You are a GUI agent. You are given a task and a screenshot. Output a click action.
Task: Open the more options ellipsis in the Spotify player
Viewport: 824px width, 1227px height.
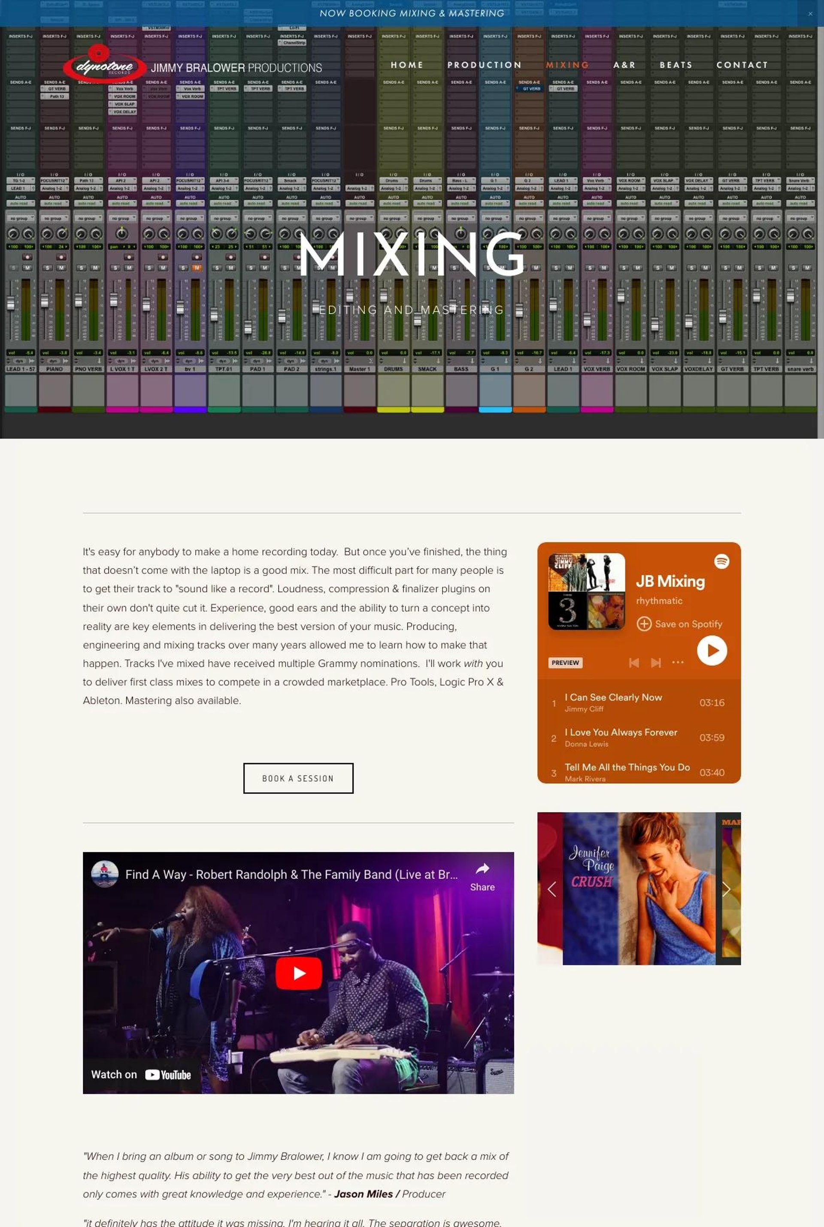[x=678, y=663]
